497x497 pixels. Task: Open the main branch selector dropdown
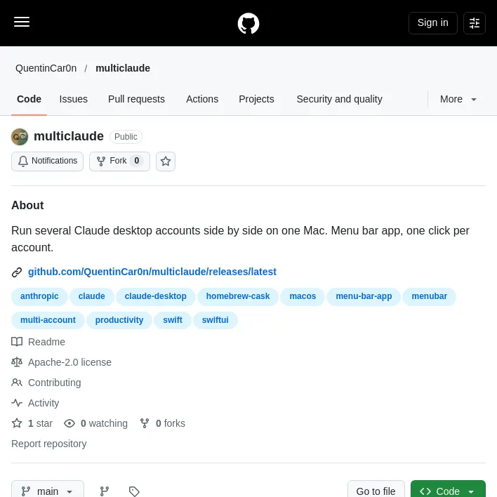[x=48, y=491]
